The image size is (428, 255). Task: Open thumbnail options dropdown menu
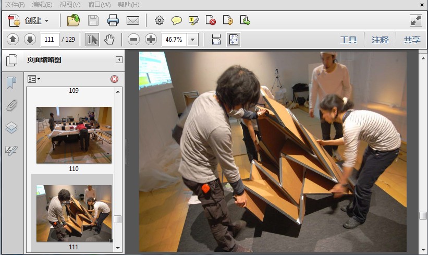34,79
